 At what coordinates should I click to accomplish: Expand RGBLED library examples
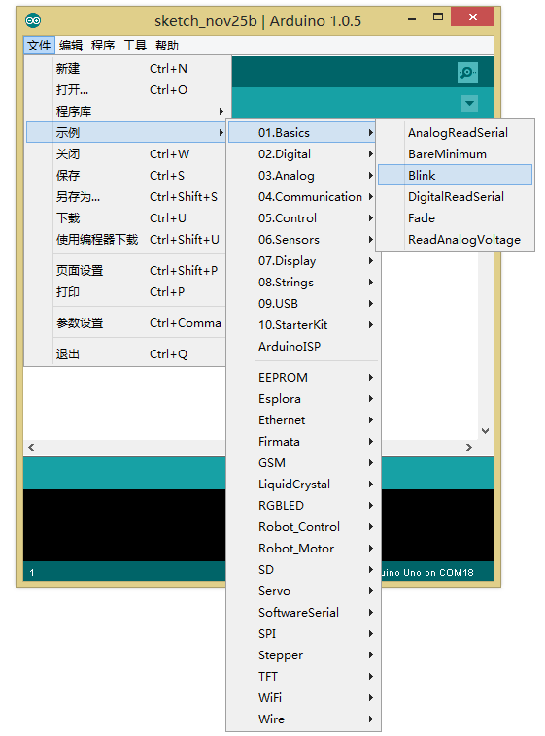coord(302,506)
